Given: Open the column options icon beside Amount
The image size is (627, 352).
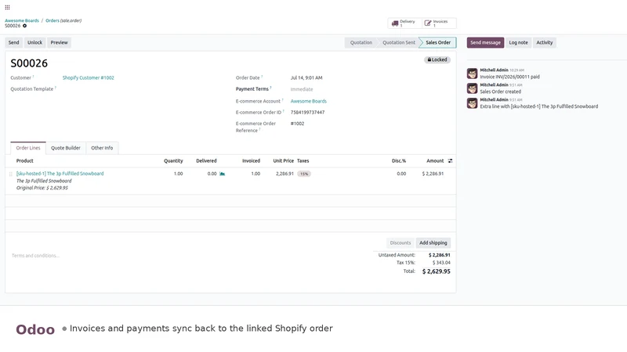Looking at the screenshot, I should pos(450,161).
